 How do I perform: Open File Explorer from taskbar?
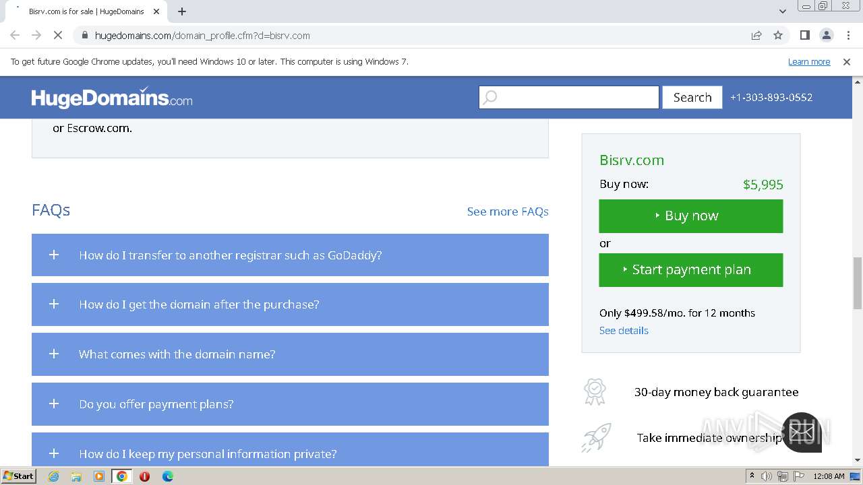coord(76,476)
